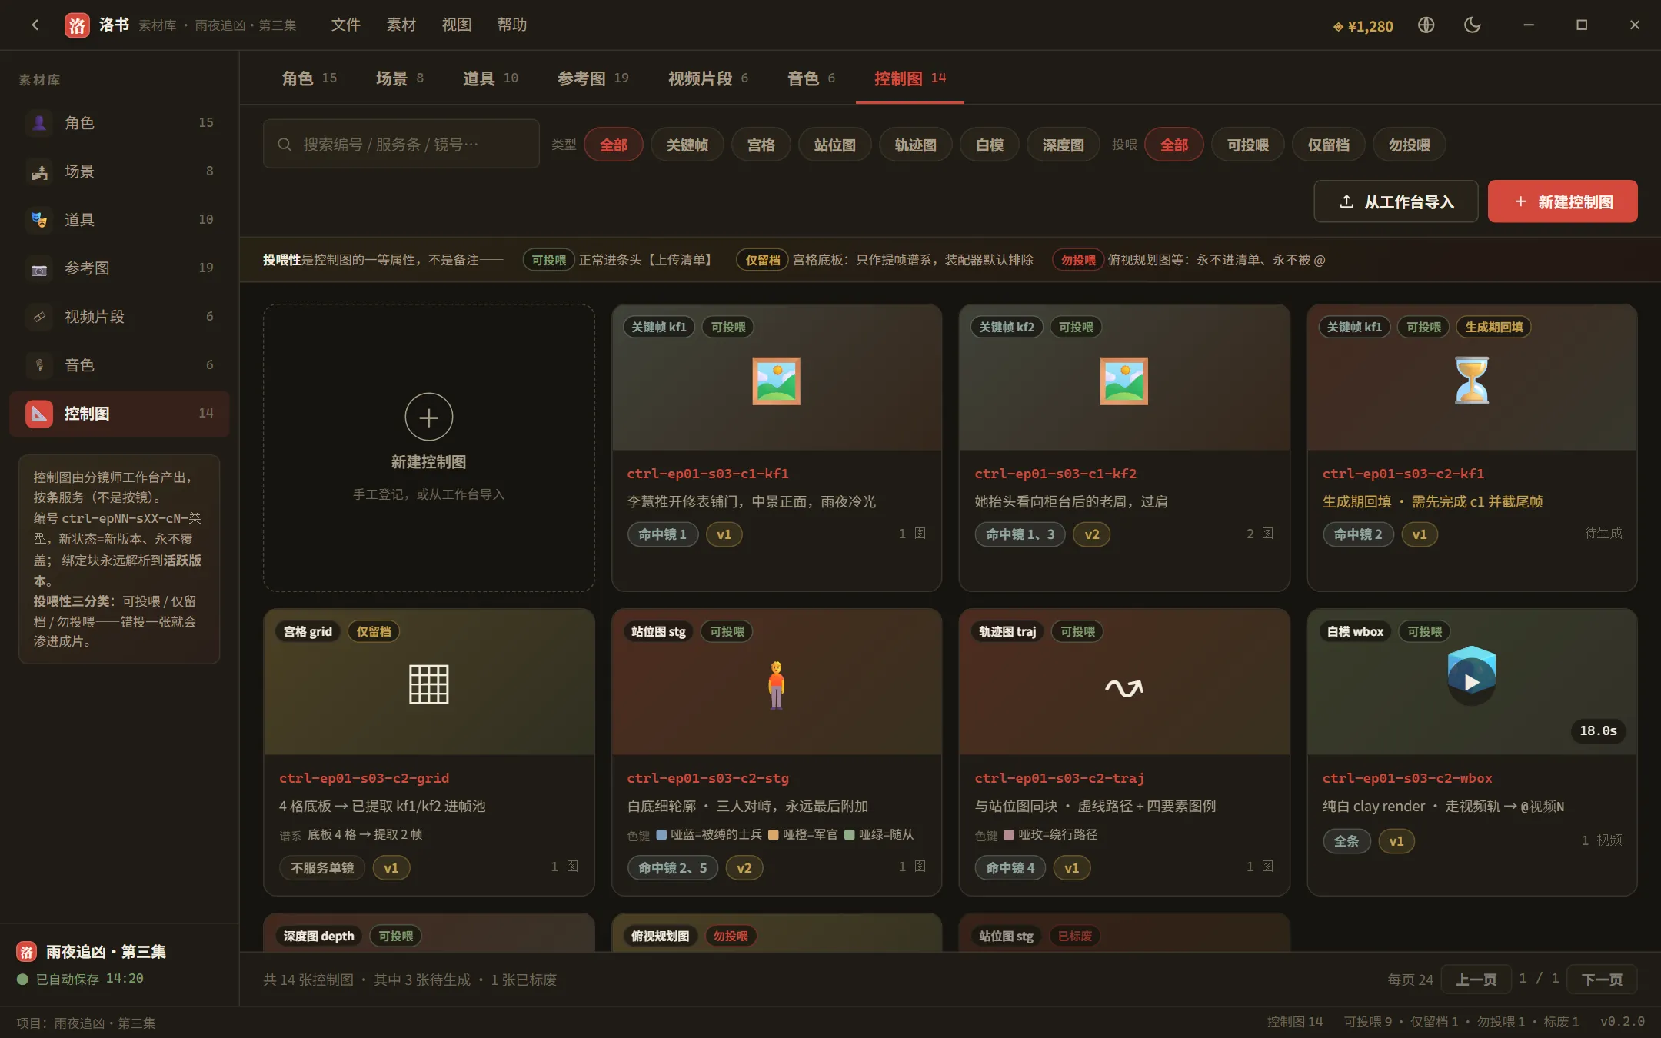Image resolution: width=1661 pixels, height=1038 pixels.
Task: Click 新建控制图 red button
Action: coord(1562,201)
